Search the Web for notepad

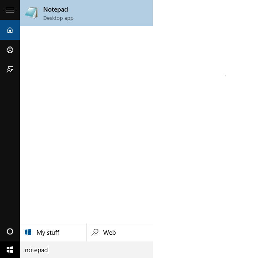click(x=120, y=232)
